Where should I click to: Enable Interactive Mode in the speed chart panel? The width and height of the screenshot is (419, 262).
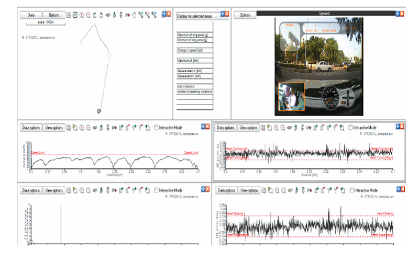156,128
